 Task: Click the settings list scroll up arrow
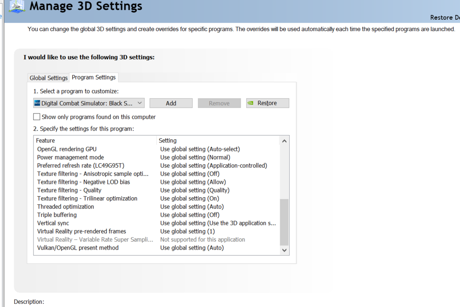(284, 141)
